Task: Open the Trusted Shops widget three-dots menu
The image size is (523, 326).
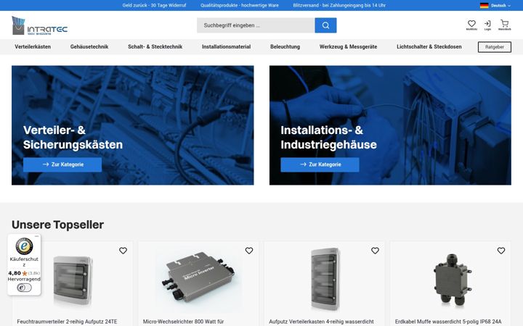Action: pos(37,236)
